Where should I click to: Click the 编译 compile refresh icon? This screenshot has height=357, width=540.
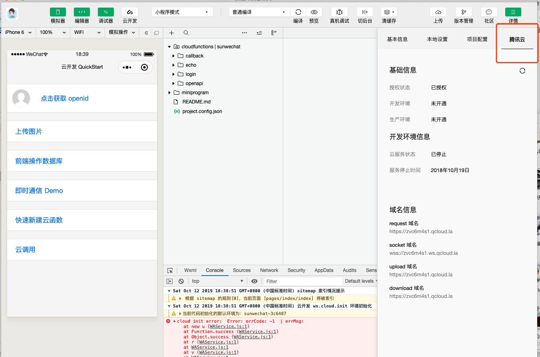point(298,12)
